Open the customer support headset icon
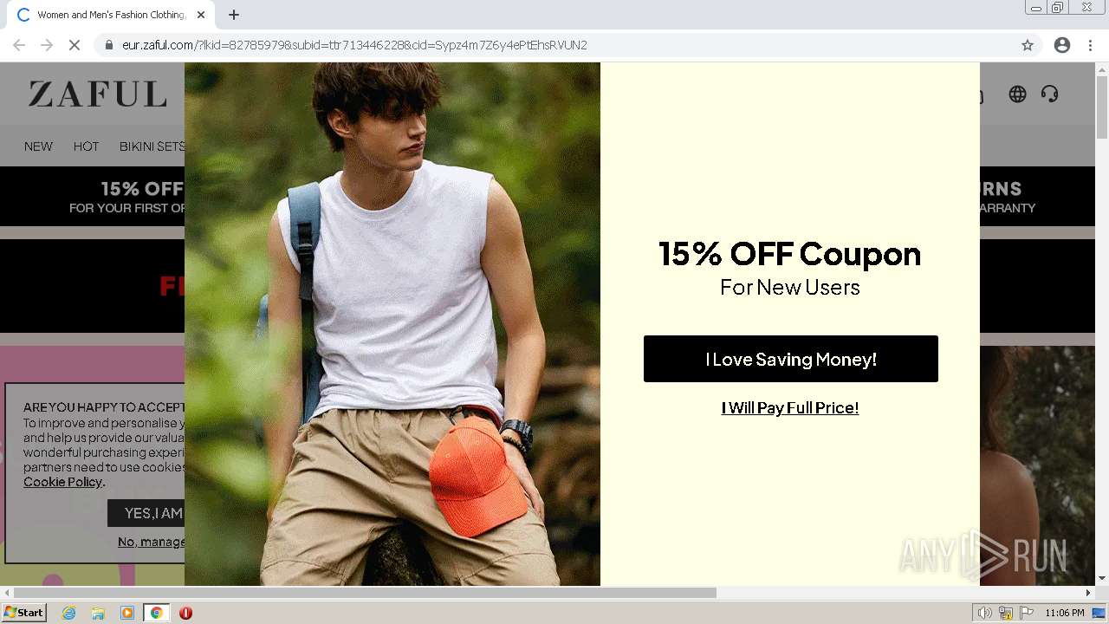This screenshot has width=1109, height=624. 1050,94
